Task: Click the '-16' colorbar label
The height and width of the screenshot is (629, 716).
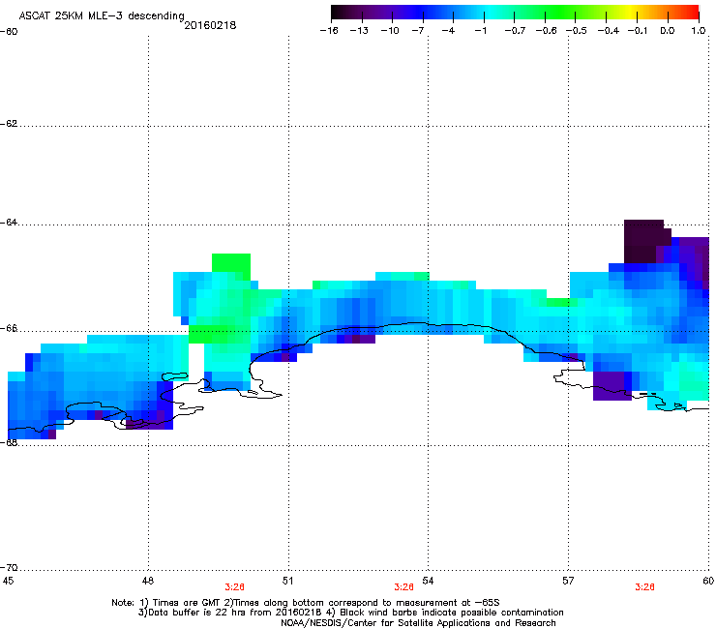Action: click(329, 31)
